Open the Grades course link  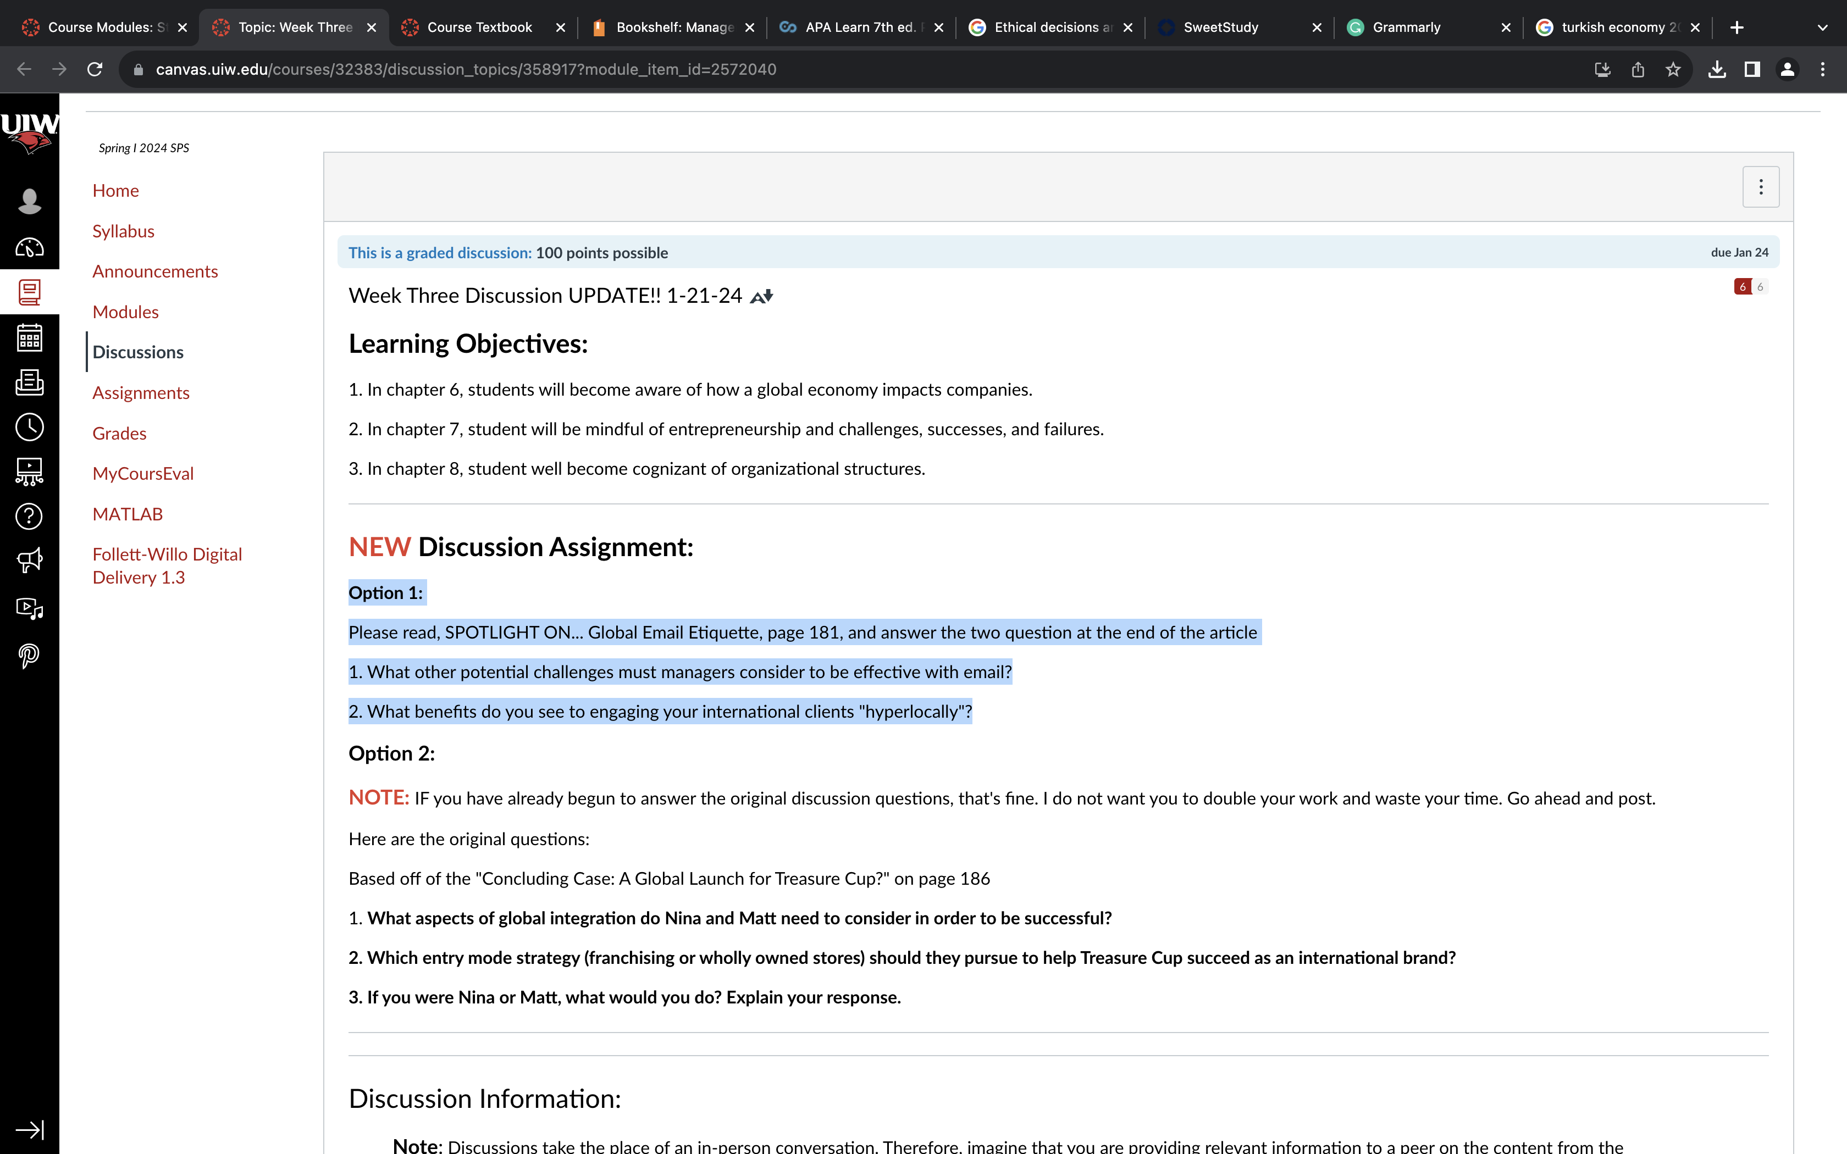119,434
